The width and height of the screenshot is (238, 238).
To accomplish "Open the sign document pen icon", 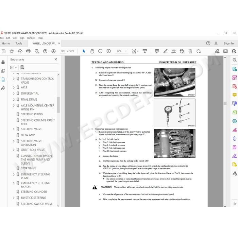I will coord(174,51).
